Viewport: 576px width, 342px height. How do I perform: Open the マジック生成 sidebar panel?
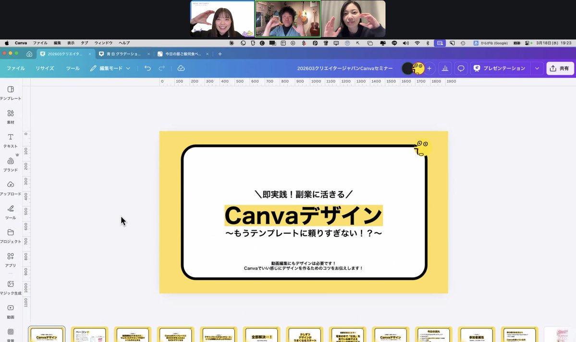point(11,288)
